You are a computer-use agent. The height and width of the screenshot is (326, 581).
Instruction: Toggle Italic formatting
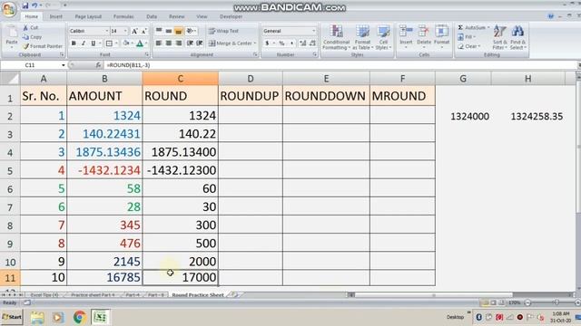pyautogui.click(x=84, y=43)
